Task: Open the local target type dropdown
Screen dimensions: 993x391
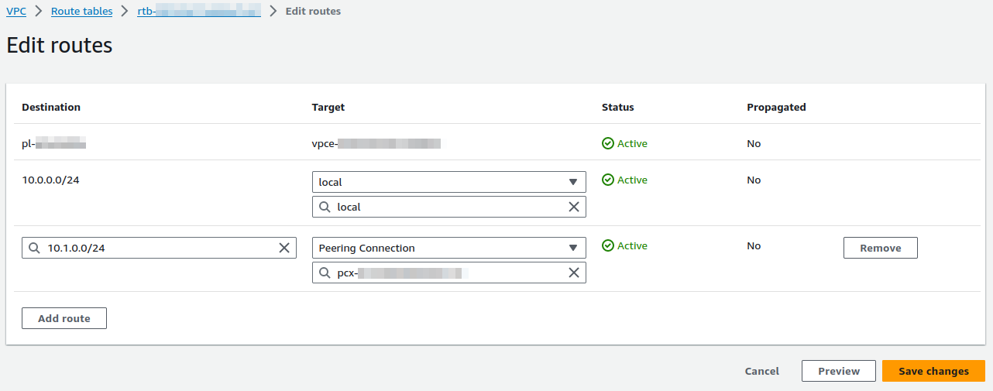Action: tap(448, 182)
